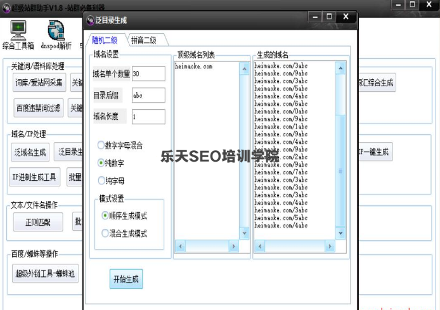This screenshot has width=440, height=310.
Task: Click scroll-right arrow of 顶级域名列表
Action: [233, 247]
